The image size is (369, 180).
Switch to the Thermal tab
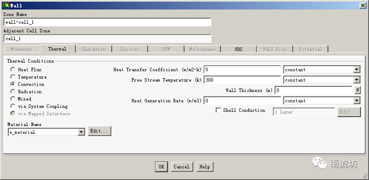tap(57, 49)
